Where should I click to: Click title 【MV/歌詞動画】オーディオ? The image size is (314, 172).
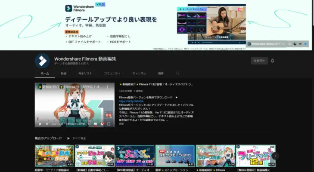click(x=133, y=170)
